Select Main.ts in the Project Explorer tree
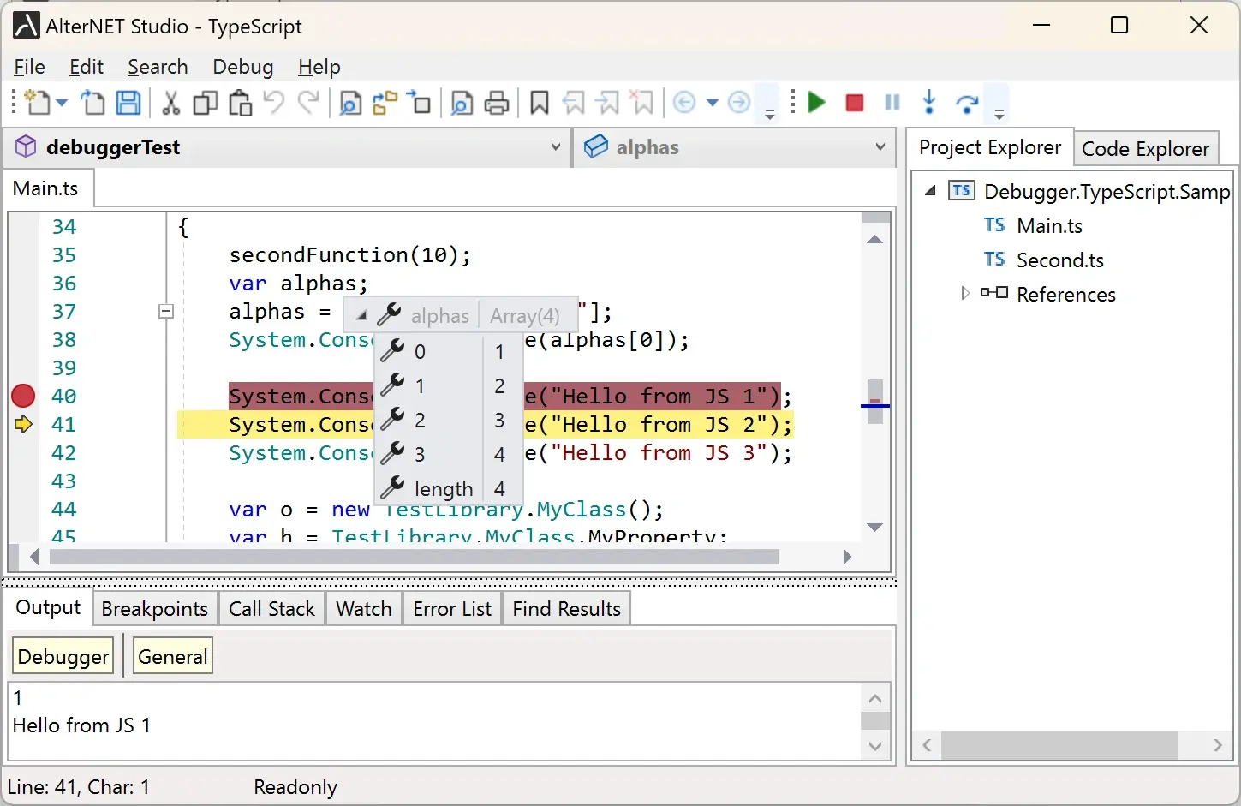 tap(1050, 225)
